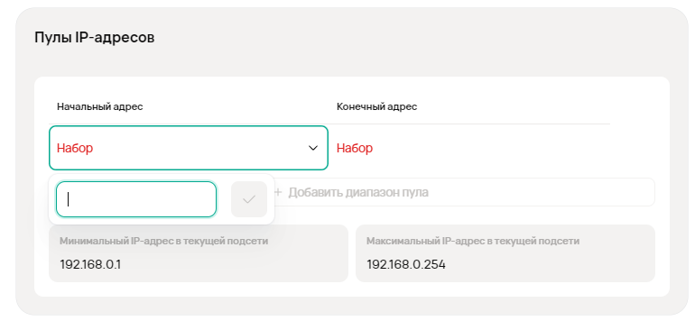Select the 192.168.0.1 minimum IP value
The width and height of the screenshot is (695, 330).
point(90,265)
